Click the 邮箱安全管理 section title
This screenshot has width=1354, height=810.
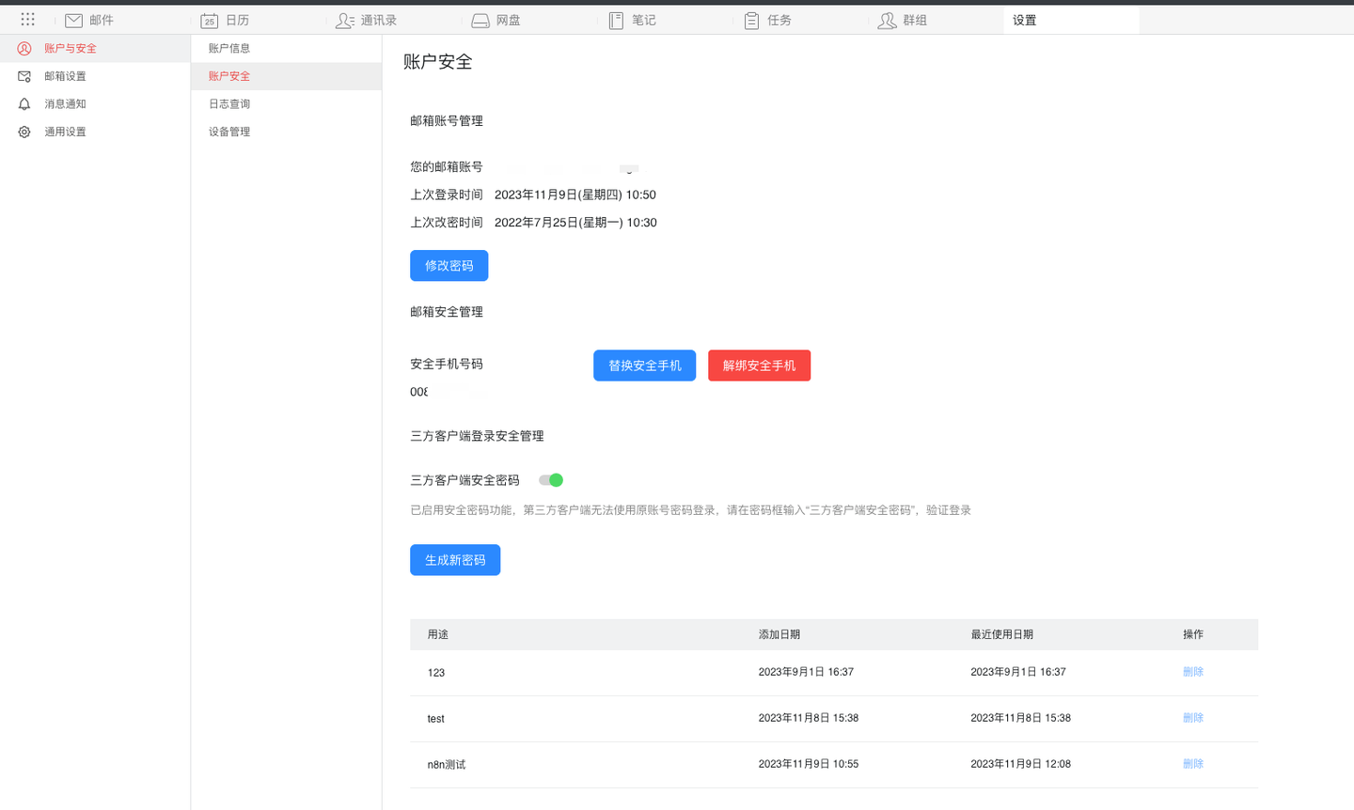447,312
